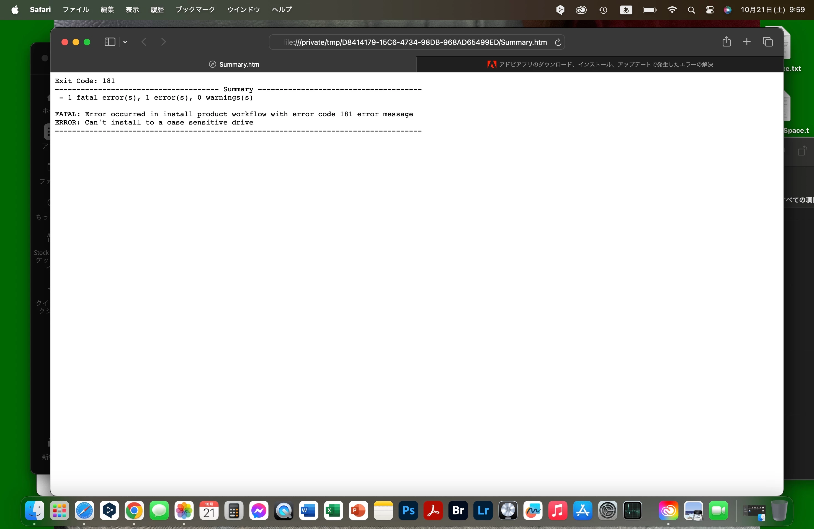Click the Wi-Fi status icon
814x529 pixels.
click(x=672, y=10)
